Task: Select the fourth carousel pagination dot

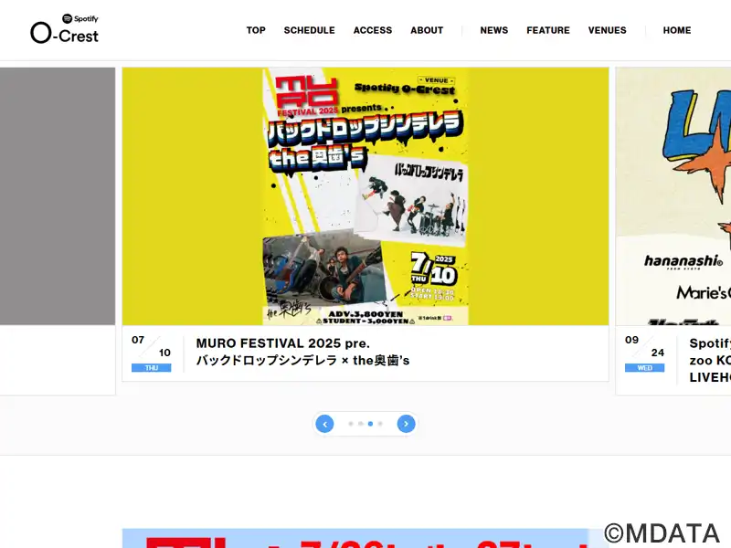Action: 380,424
